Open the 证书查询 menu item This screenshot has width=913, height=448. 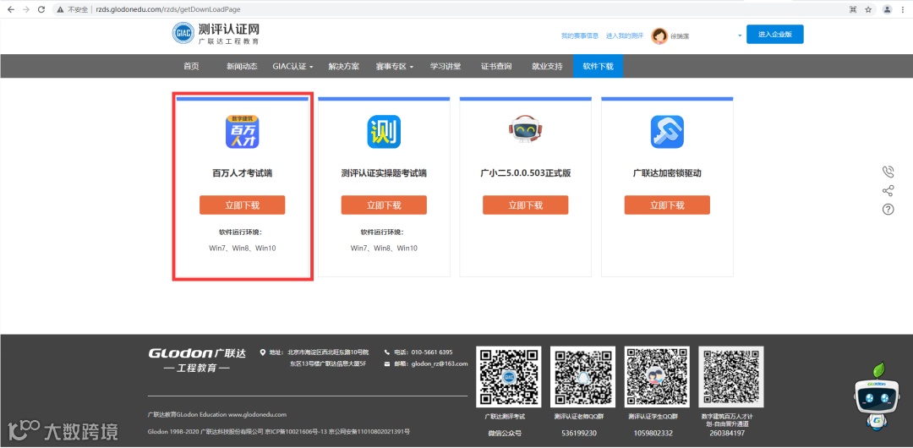(496, 67)
